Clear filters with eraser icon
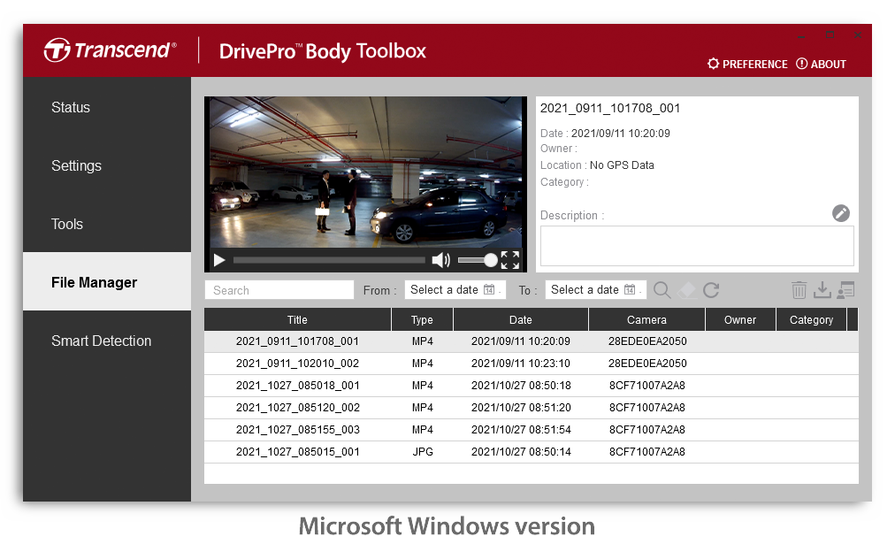895x544 pixels. 686,290
